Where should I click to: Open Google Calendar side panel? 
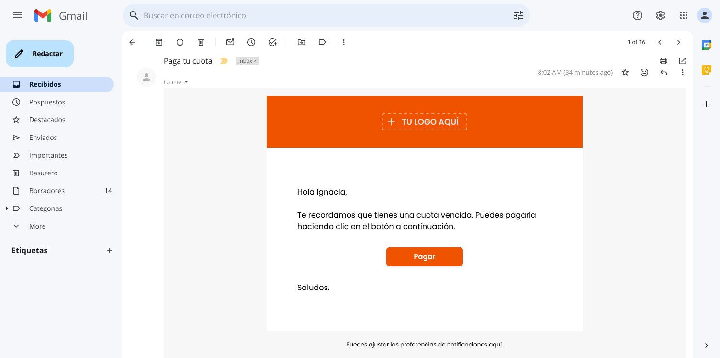[707, 45]
